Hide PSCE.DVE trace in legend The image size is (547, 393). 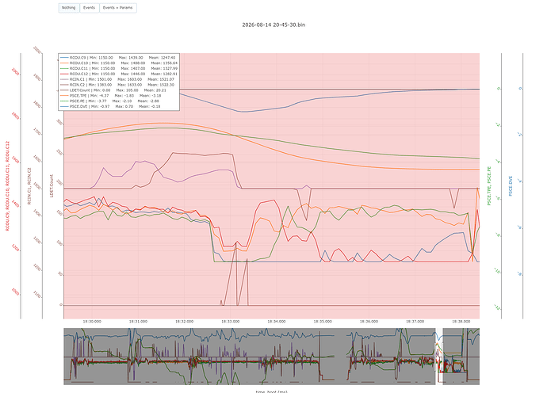coord(110,106)
